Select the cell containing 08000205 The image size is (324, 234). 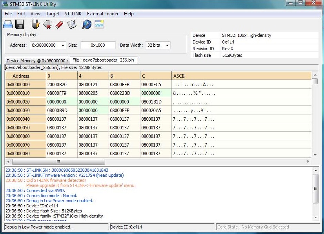tap(93, 93)
